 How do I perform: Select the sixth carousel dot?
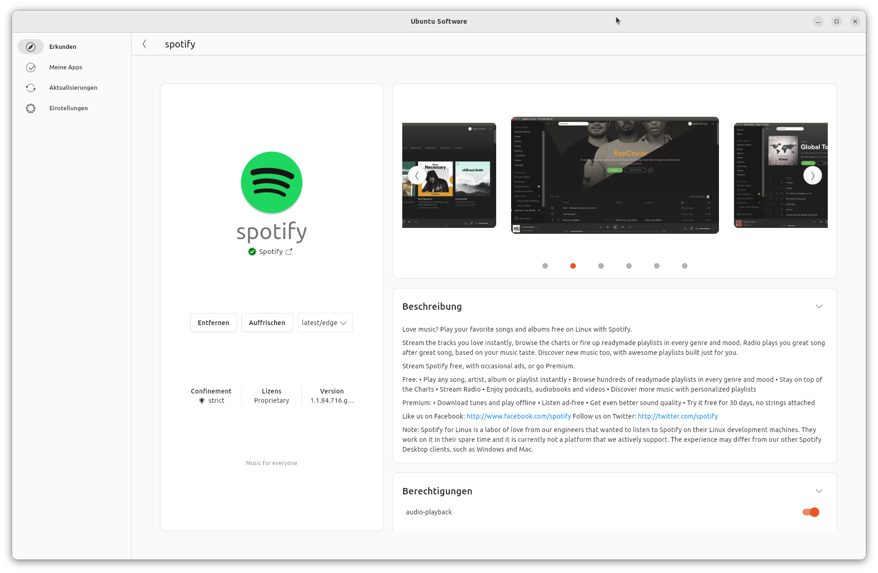(685, 266)
